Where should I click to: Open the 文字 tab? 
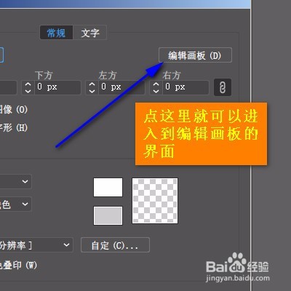coord(90,33)
